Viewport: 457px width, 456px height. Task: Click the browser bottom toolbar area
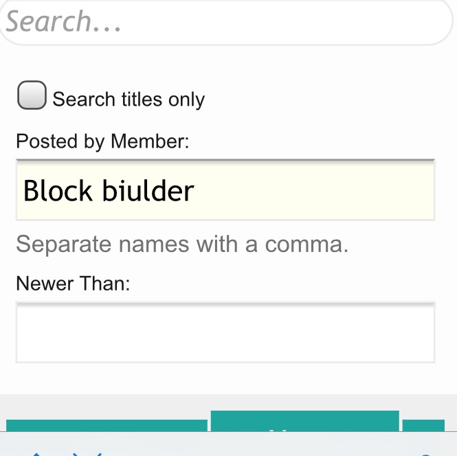point(228,444)
